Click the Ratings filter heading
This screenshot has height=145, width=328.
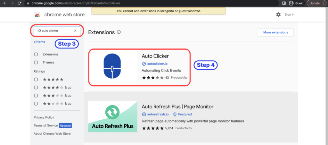(39, 71)
